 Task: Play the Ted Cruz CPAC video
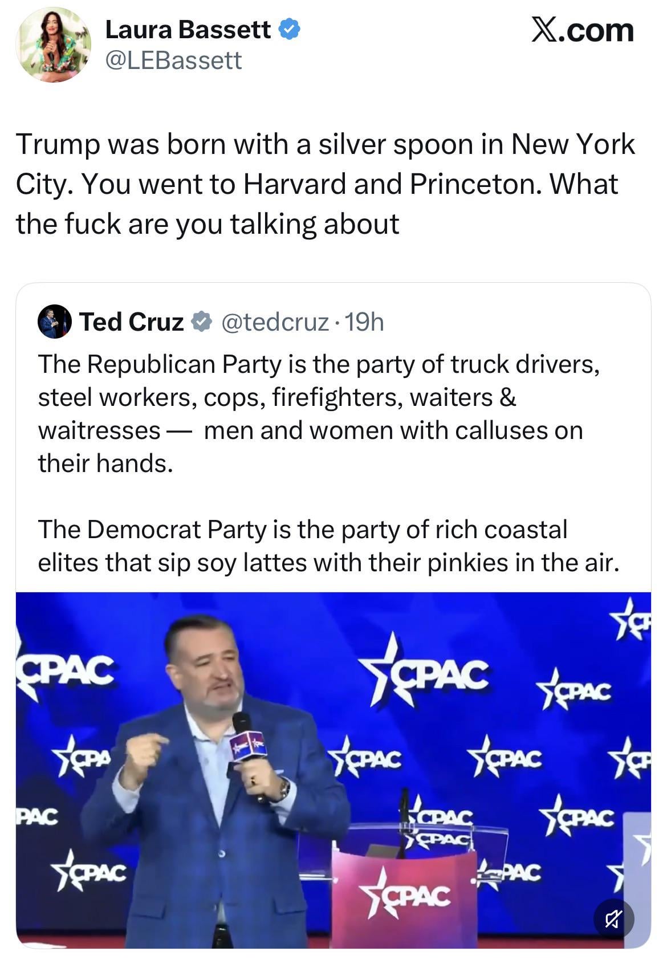coord(333,770)
